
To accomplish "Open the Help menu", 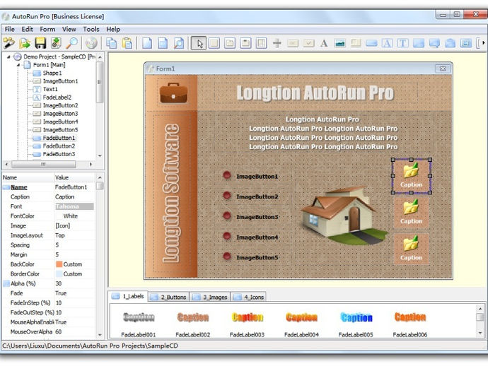I will point(113,29).
